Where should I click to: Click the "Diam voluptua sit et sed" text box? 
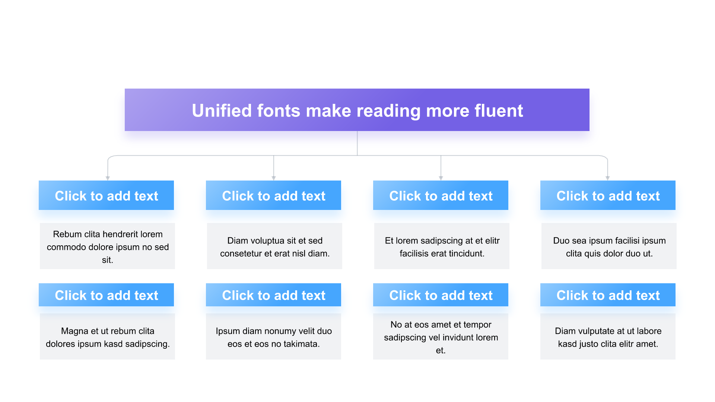pos(274,246)
